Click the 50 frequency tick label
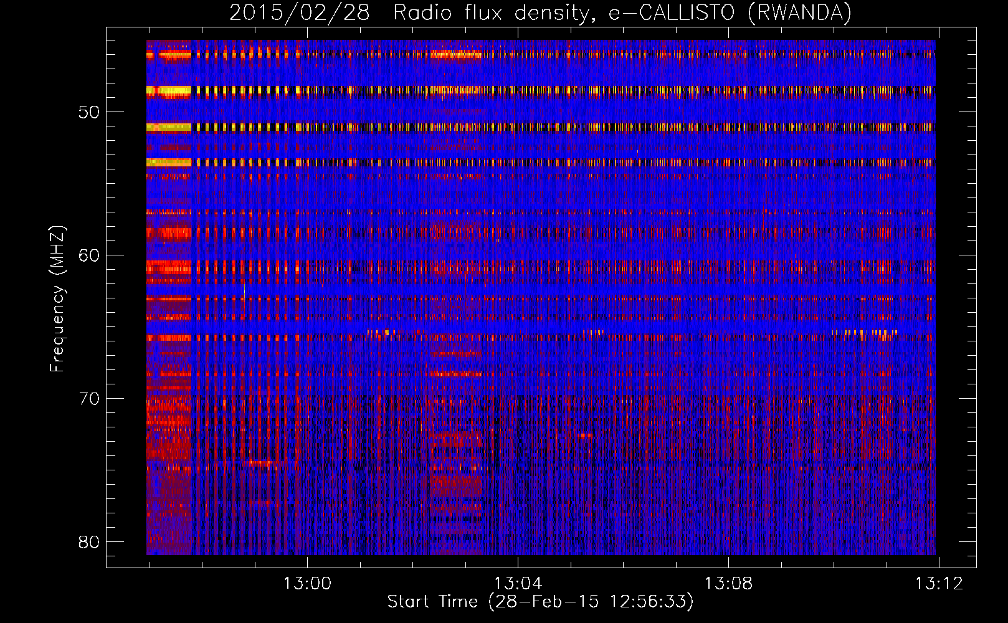Viewport: 1008px width, 623px height. [x=89, y=112]
